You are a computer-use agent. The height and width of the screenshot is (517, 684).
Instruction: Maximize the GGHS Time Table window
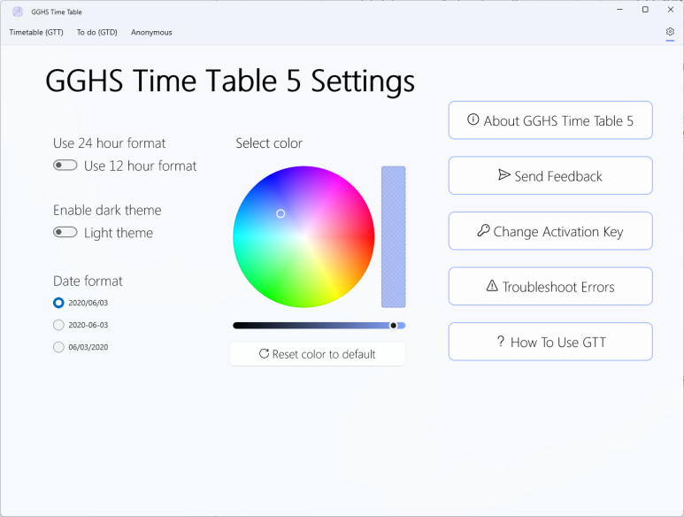click(645, 10)
